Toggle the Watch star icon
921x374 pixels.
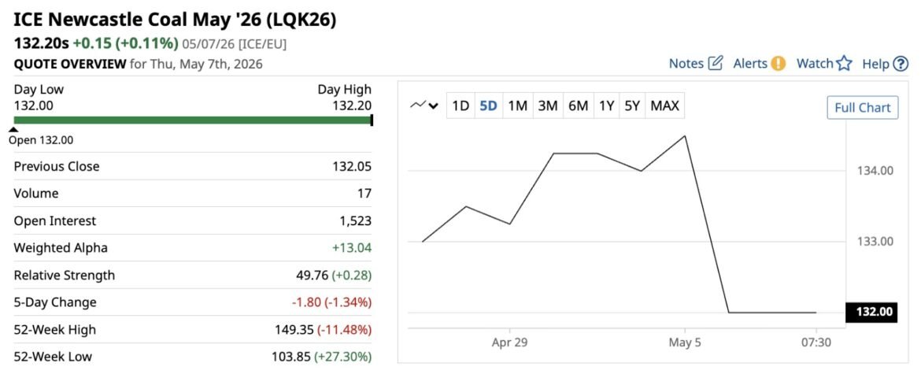[x=844, y=64]
